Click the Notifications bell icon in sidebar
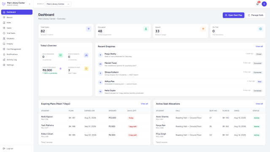Viewport: 270px width, 152px height. coord(4,54)
